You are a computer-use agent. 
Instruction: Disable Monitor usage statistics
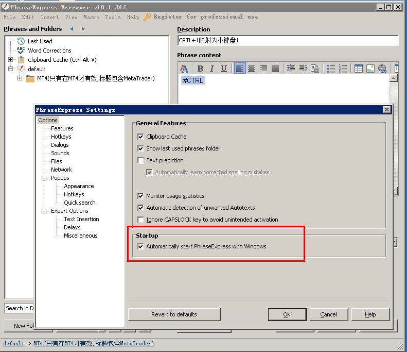click(140, 196)
